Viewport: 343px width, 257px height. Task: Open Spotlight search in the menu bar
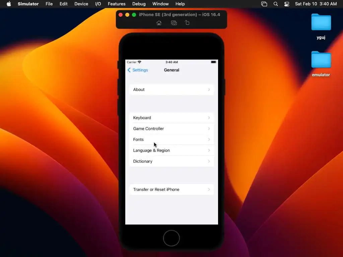(x=276, y=4)
